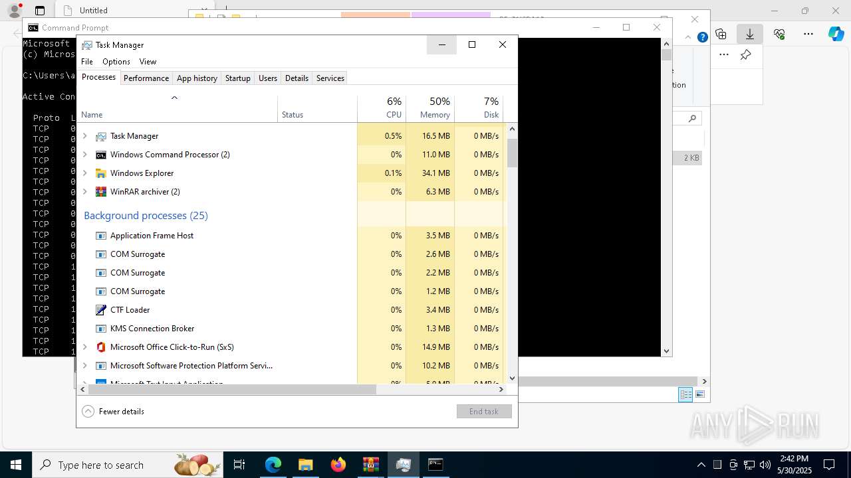Click the Windows Explorer folder icon in the list
The image size is (851, 478).
pyautogui.click(x=101, y=173)
